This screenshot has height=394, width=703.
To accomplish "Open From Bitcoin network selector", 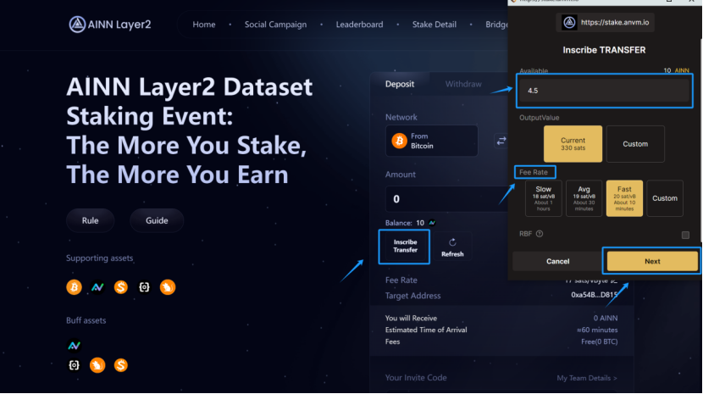I will pyautogui.click(x=431, y=141).
